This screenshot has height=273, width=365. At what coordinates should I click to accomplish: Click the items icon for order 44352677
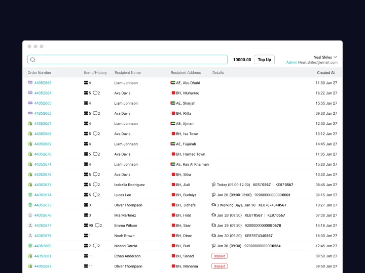[x=86, y=225]
